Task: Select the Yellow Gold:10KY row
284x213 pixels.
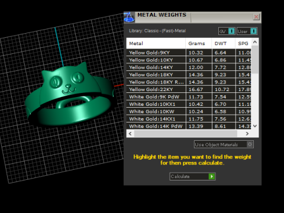Action: point(189,60)
